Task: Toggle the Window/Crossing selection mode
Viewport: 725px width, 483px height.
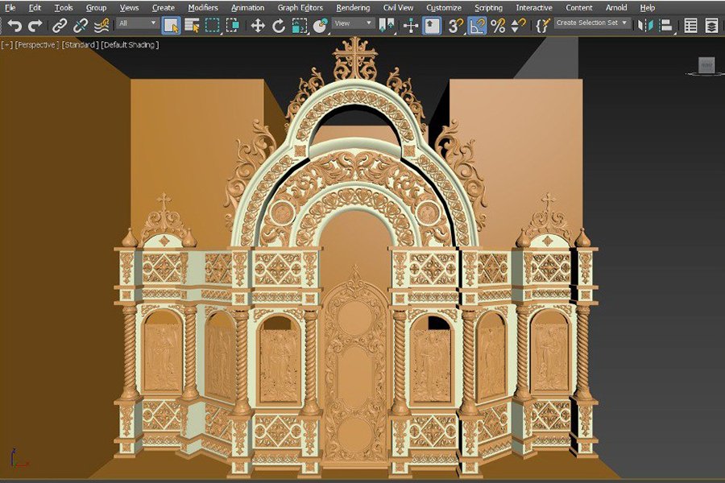Action: 232,26
